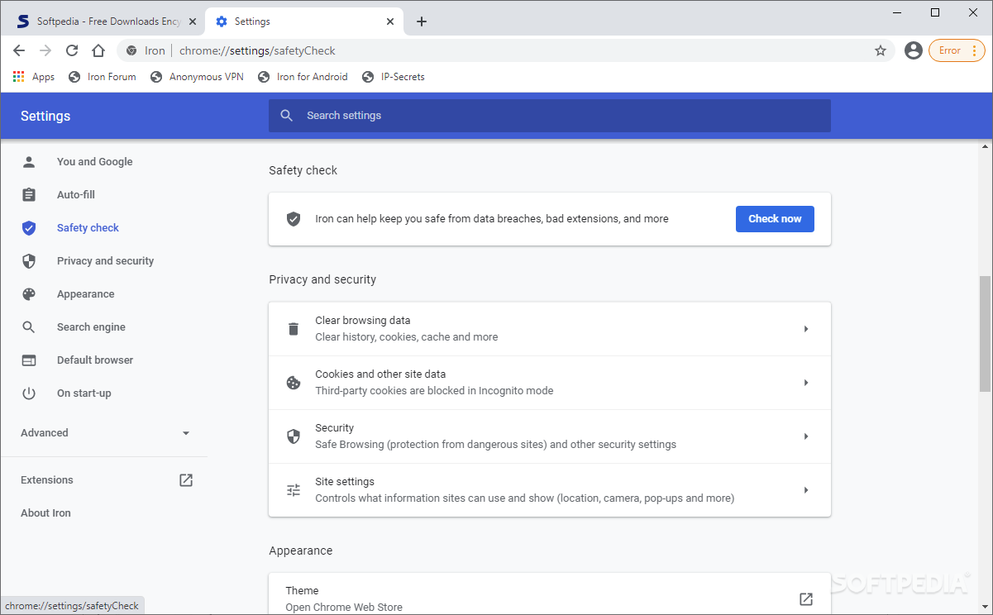Reload the page with the refresh icon
This screenshot has width=993, height=615.
[x=72, y=50]
